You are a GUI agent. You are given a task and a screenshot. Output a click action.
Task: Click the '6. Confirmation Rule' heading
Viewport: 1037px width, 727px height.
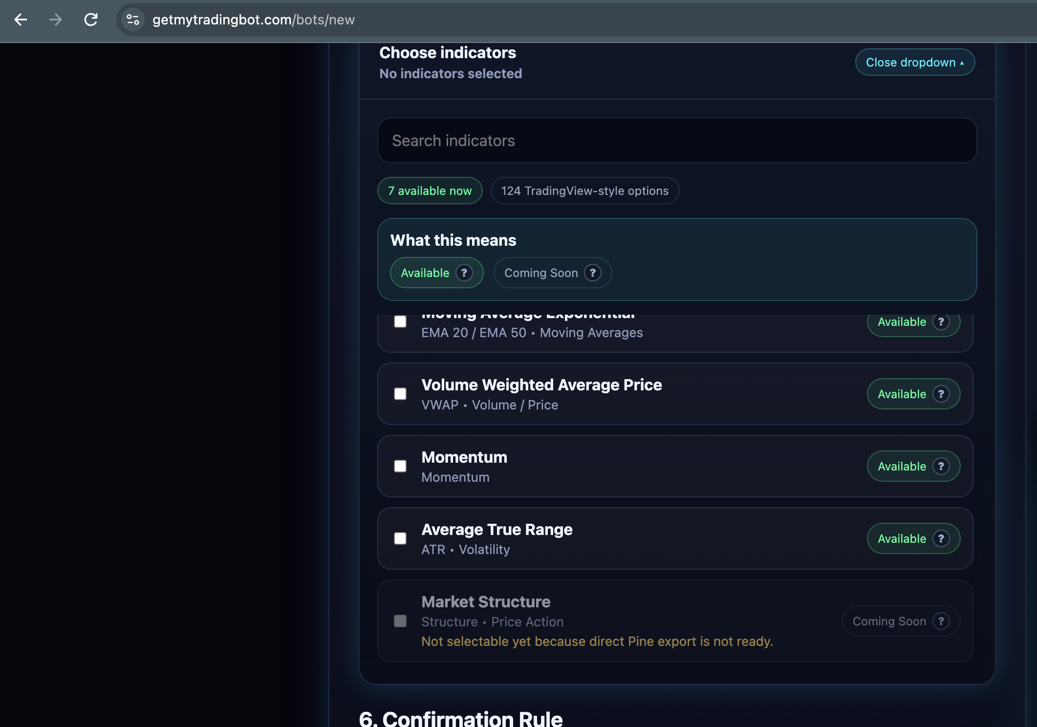point(461,718)
